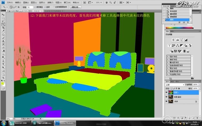Select Intersect with Selection mode button
This screenshot has width=202, height=126.
point(19,7)
